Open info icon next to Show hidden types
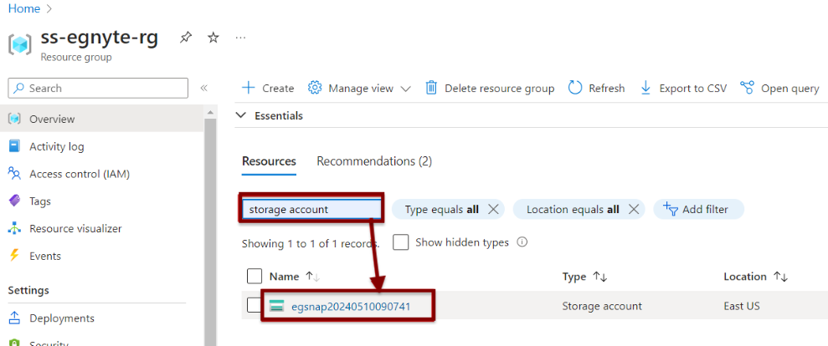The width and height of the screenshot is (828, 346). coord(522,242)
